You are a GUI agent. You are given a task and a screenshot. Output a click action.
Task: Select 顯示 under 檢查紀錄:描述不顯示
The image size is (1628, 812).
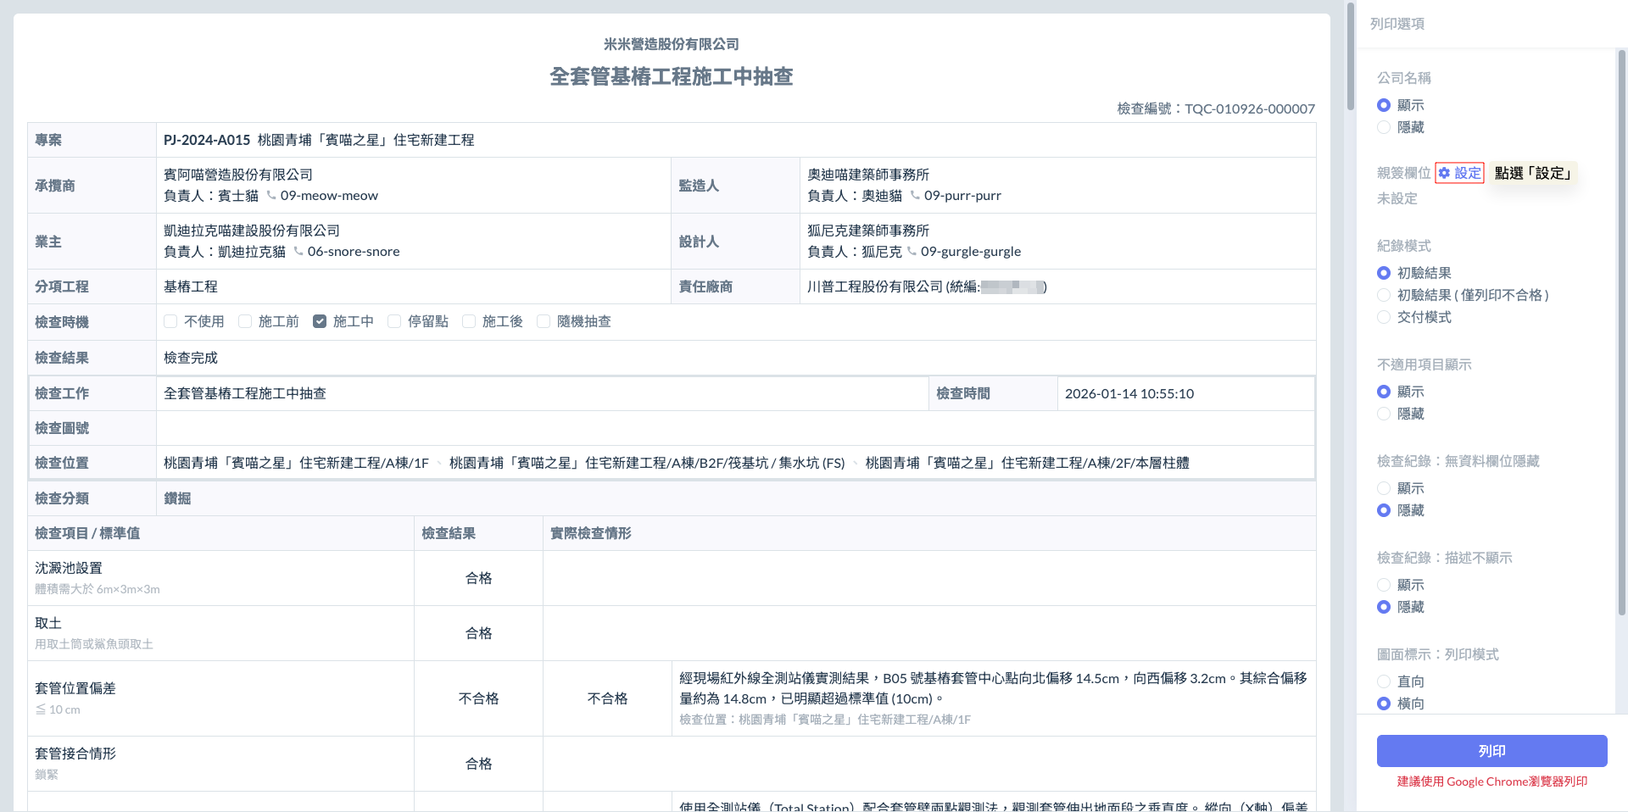click(x=1384, y=585)
